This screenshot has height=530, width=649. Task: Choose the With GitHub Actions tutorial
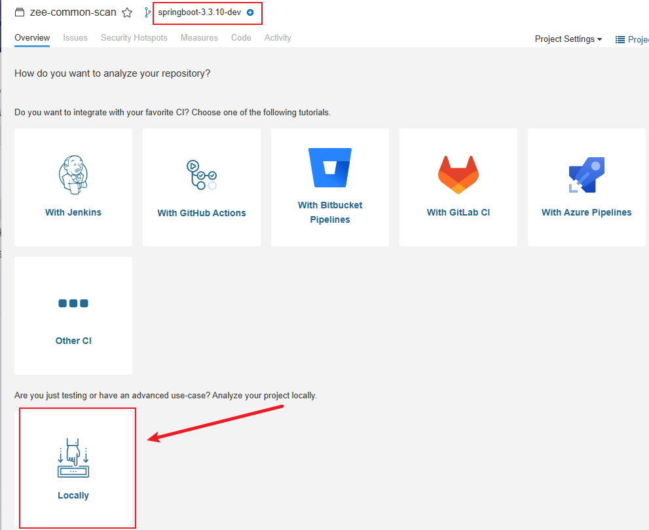(x=202, y=187)
